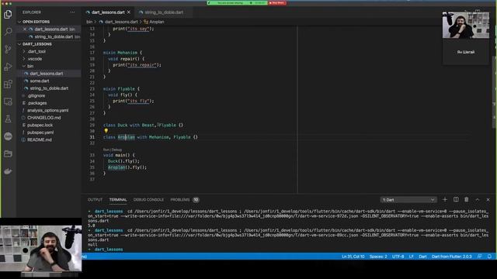Open pubspec.yaml file
The width and height of the screenshot is (497, 279).
pyautogui.click(x=40, y=133)
